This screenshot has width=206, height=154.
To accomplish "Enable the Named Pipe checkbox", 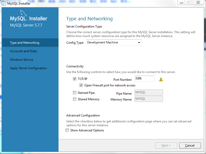I will pos(75,93).
